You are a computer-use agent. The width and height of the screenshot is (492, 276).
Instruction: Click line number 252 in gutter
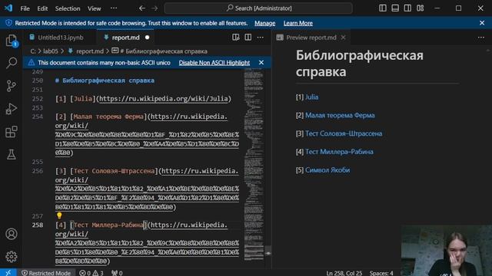click(38, 99)
